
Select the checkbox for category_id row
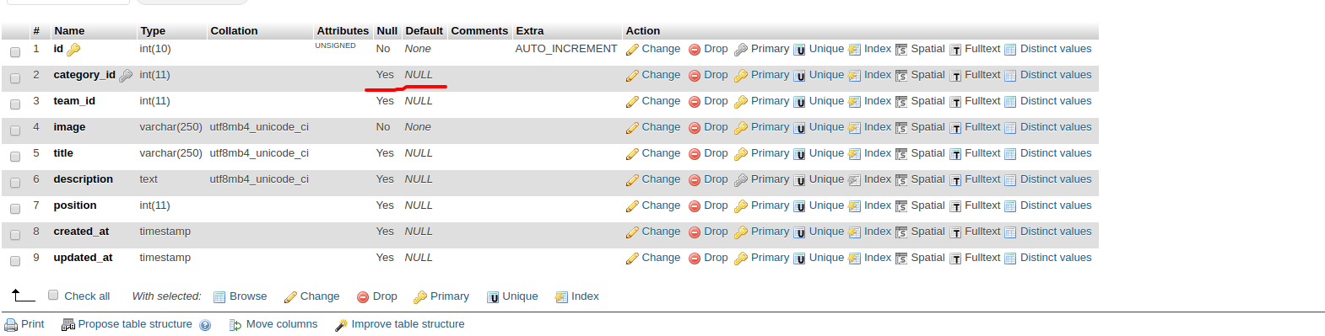15,78
